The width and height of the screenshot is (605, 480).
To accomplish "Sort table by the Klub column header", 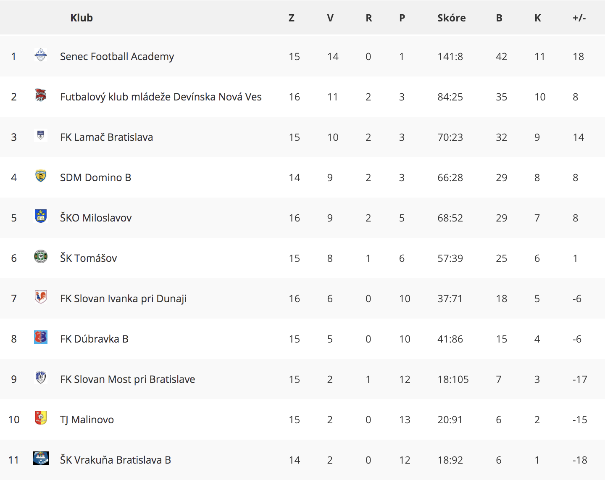I will [82, 18].
